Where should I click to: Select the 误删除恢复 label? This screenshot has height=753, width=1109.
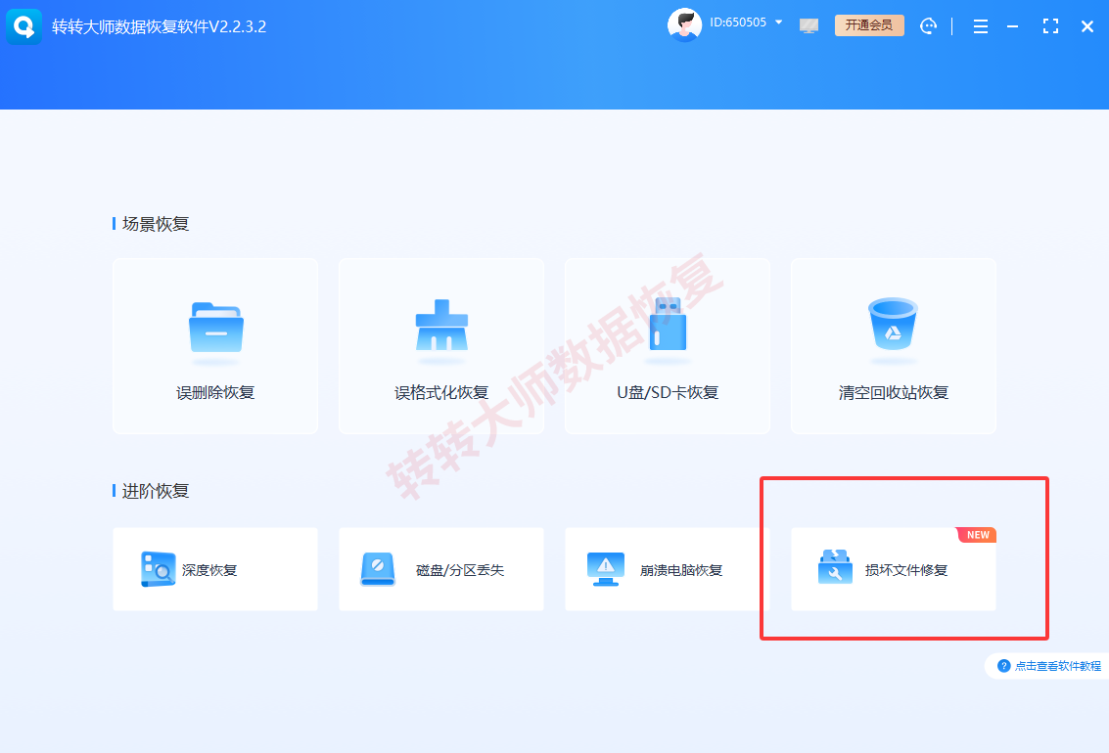(215, 393)
